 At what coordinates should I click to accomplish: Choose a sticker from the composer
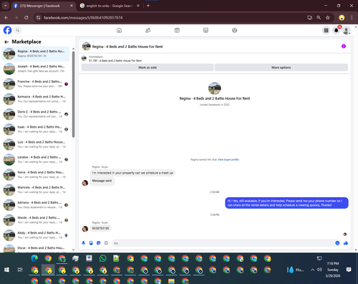[99, 243]
